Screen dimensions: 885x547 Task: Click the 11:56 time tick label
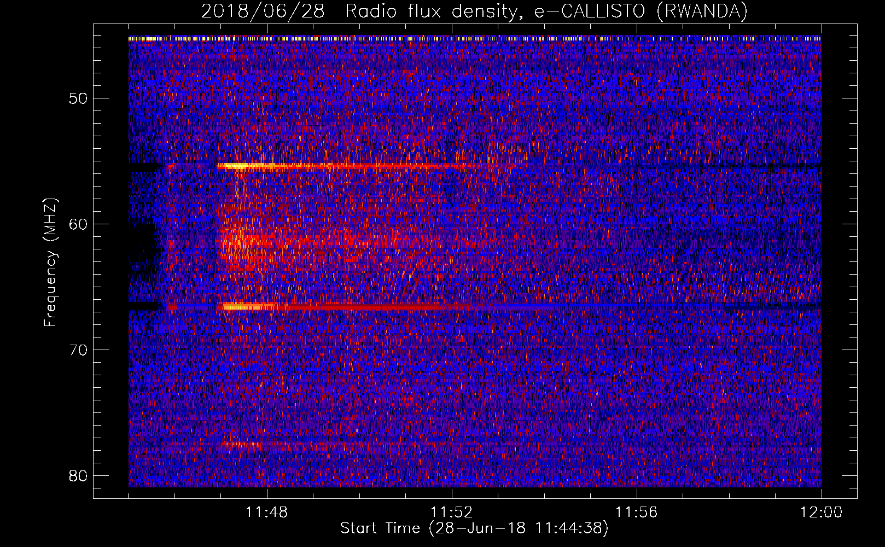click(637, 513)
